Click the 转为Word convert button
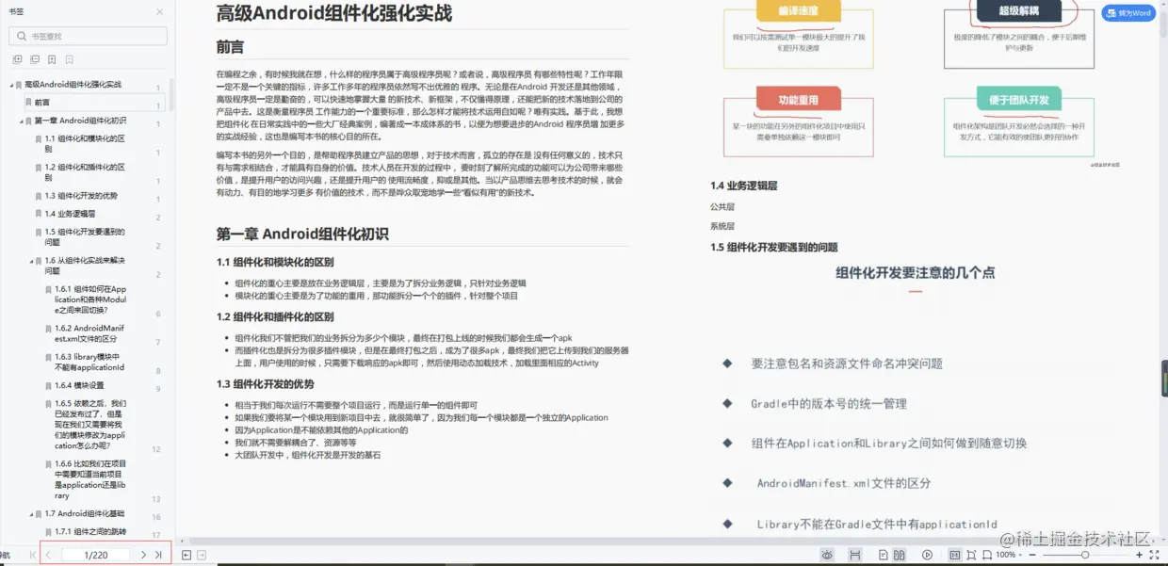Image resolution: width=1168 pixels, height=566 pixels. pyautogui.click(x=1128, y=13)
